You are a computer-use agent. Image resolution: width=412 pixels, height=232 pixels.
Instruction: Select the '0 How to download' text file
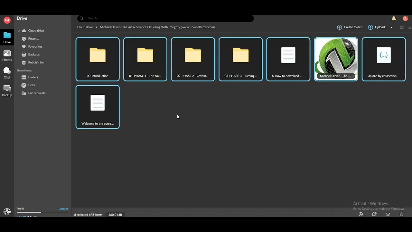click(288, 59)
